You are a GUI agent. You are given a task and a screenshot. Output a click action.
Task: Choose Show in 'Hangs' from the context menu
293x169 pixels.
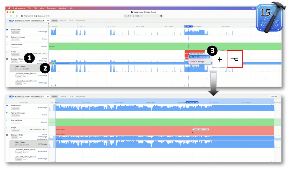[x=197, y=62]
